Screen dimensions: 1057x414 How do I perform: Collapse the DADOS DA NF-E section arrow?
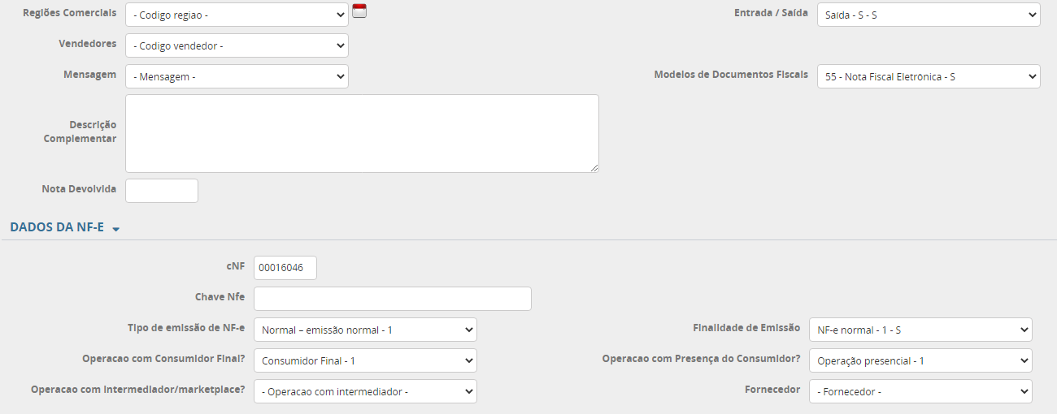tap(116, 229)
